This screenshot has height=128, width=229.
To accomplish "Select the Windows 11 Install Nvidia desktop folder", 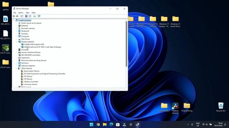I will [x=175, y=22].
